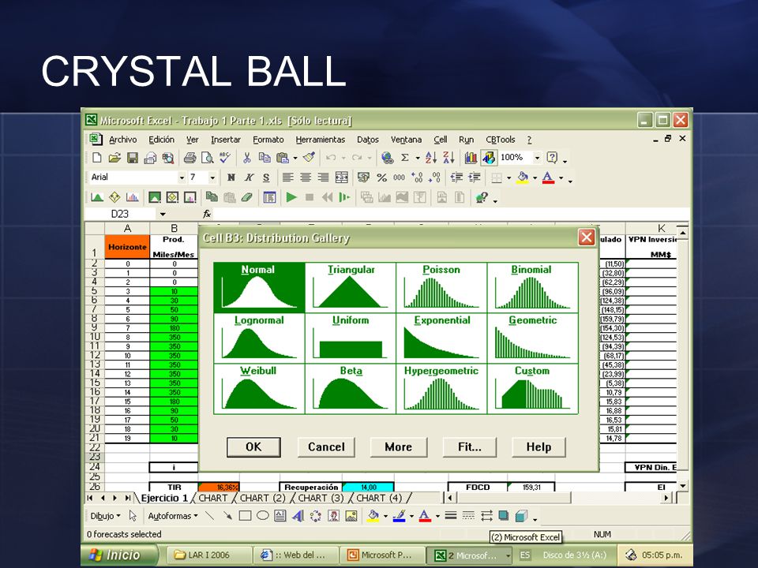Click the Fit... button
The width and height of the screenshot is (758, 568).
469,447
